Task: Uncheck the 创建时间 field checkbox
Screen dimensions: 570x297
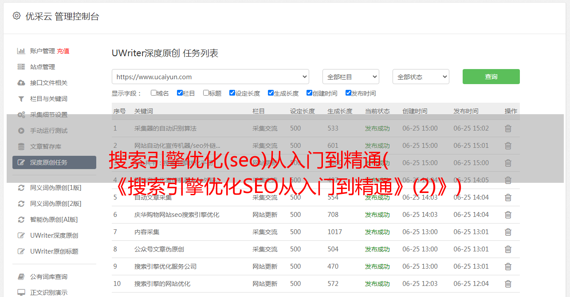Action: pyautogui.click(x=309, y=93)
